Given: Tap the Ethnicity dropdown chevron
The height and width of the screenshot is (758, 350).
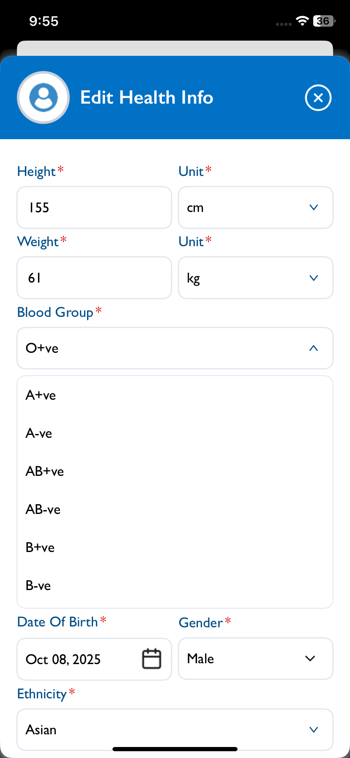Looking at the screenshot, I should pyautogui.click(x=313, y=730).
